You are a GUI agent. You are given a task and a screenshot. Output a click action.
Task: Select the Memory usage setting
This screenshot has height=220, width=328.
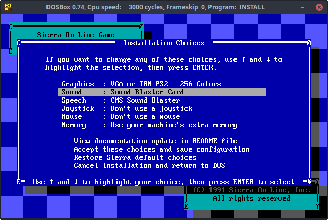coord(149,125)
